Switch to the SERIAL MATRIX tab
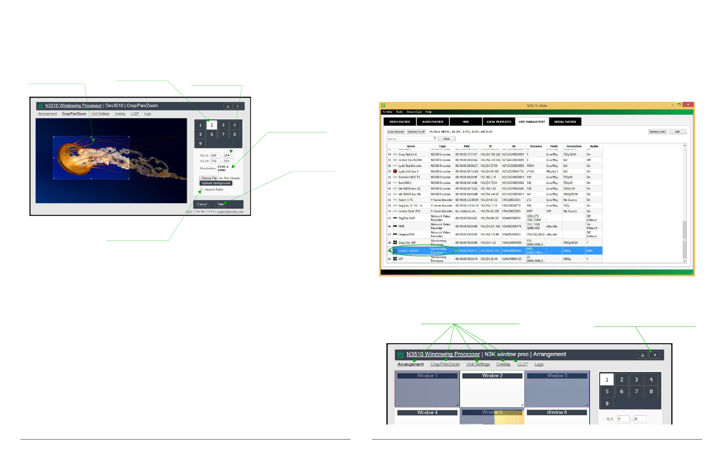 coord(565,122)
